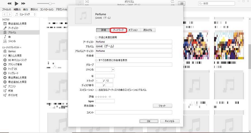This screenshot has height=133, width=251.
Task: Click the bpm input field
Action: click(x=105, y=101)
